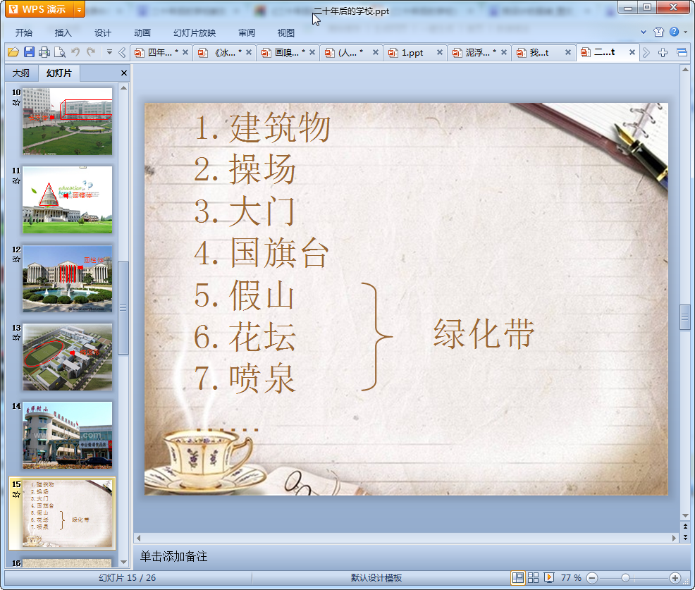The height and width of the screenshot is (590, 695).
Task: Collapse the ribbon using the chevron arrow
Action: click(x=644, y=32)
